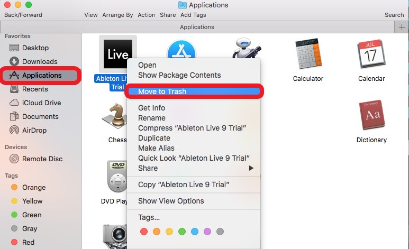
Task: Open the Action toolbar dropdown
Action: click(x=147, y=15)
